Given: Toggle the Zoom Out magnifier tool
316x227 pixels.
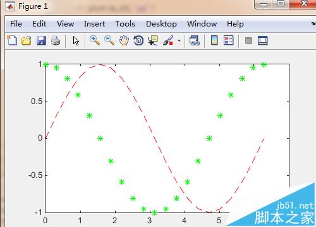Looking at the screenshot, I should click(109, 40).
